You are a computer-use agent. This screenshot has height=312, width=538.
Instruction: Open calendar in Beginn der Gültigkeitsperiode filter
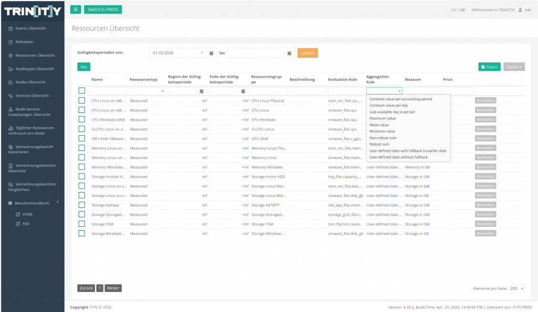tap(202, 91)
